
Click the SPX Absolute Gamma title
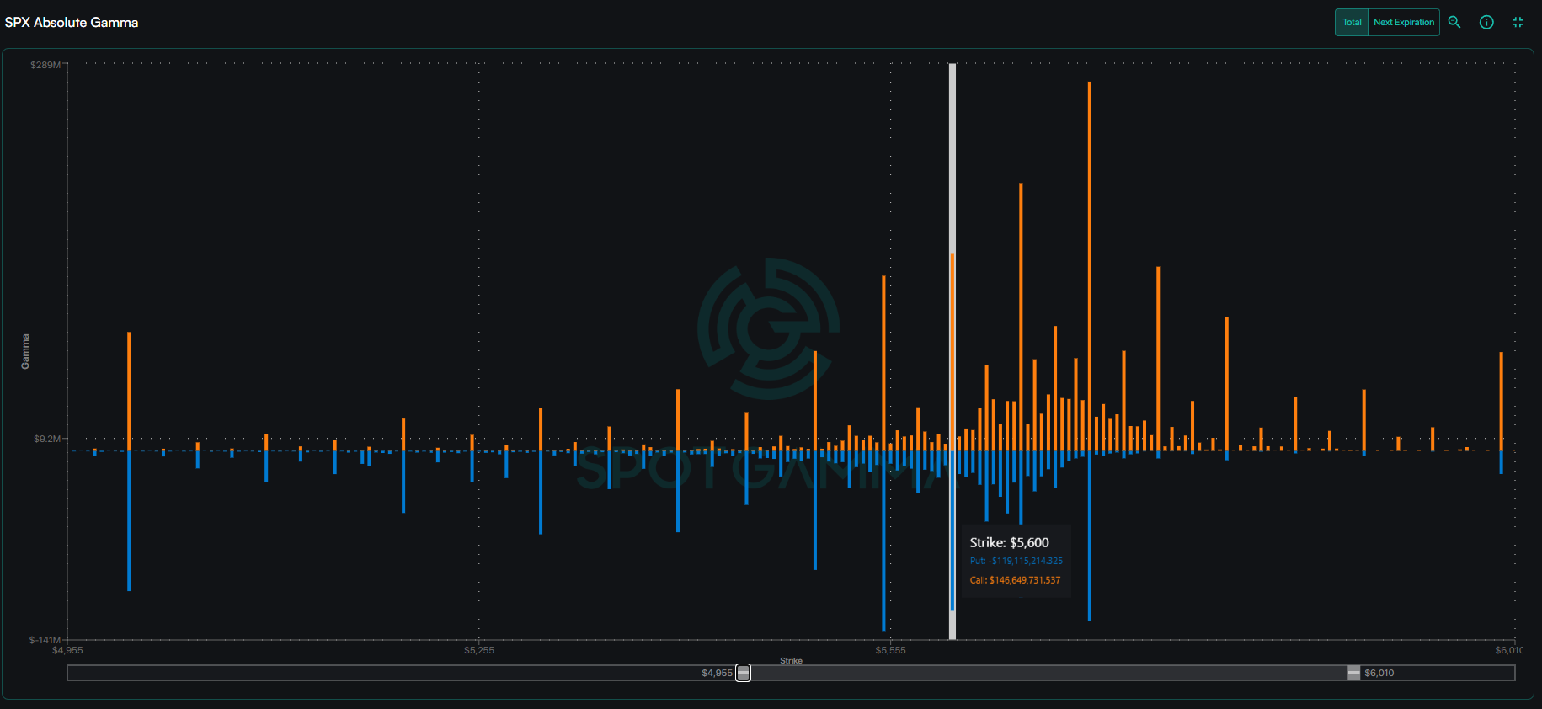point(72,23)
